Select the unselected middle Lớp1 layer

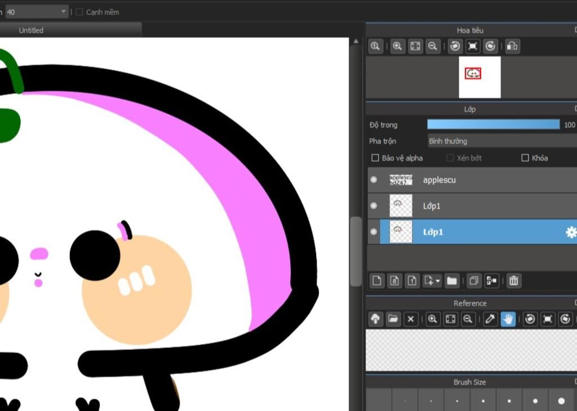(472, 206)
